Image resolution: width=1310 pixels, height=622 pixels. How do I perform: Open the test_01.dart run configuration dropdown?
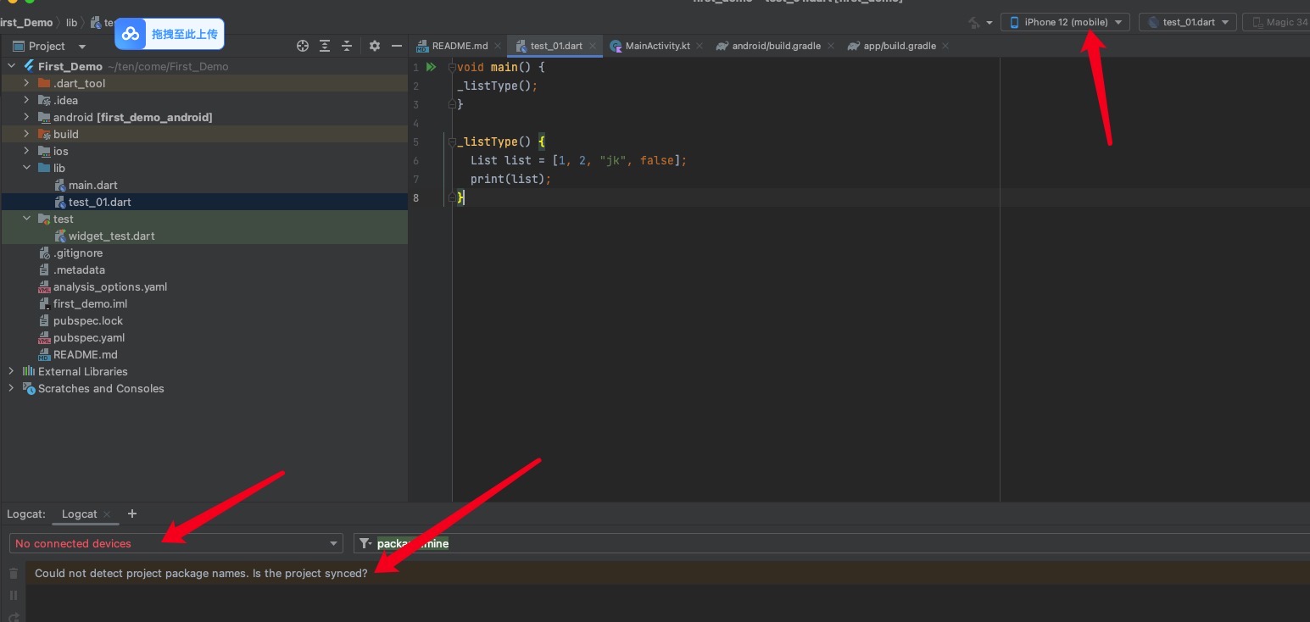(x=1187, y=22)
